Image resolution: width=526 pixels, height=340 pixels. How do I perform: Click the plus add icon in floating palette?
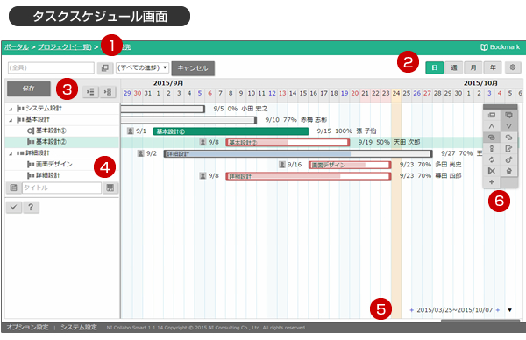click(492, 182)
